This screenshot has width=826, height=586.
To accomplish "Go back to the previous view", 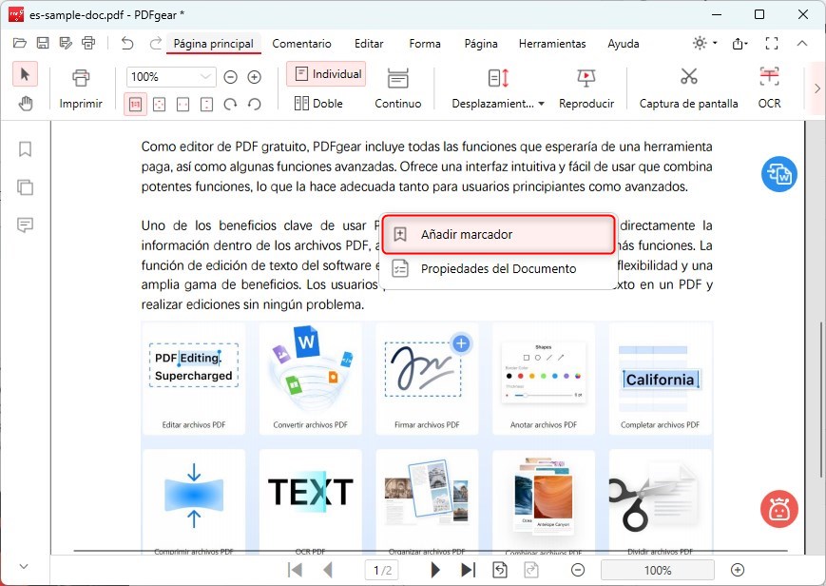I will (x=500, y=570).
